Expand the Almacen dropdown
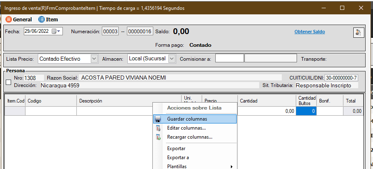The width and height of the screenshot is (373, 169). pyautogui.click(x=172, y=59)
